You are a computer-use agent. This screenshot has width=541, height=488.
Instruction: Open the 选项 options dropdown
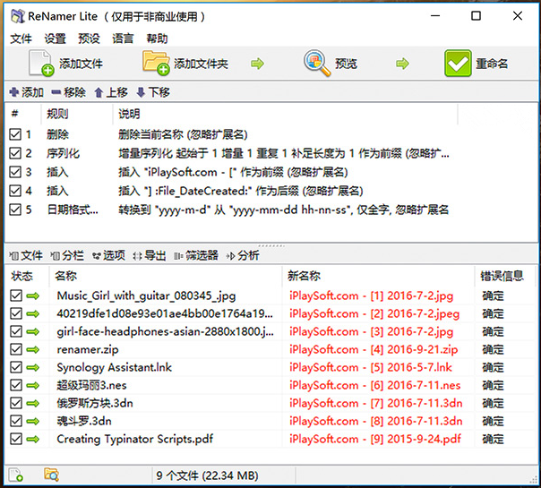coord(108,255)
